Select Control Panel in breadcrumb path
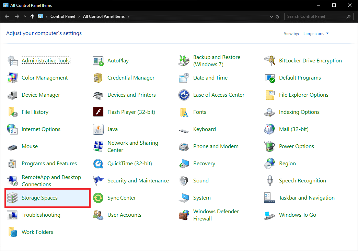Image resolution: width=358 pixels, height=251 pixels. [63, 16]
